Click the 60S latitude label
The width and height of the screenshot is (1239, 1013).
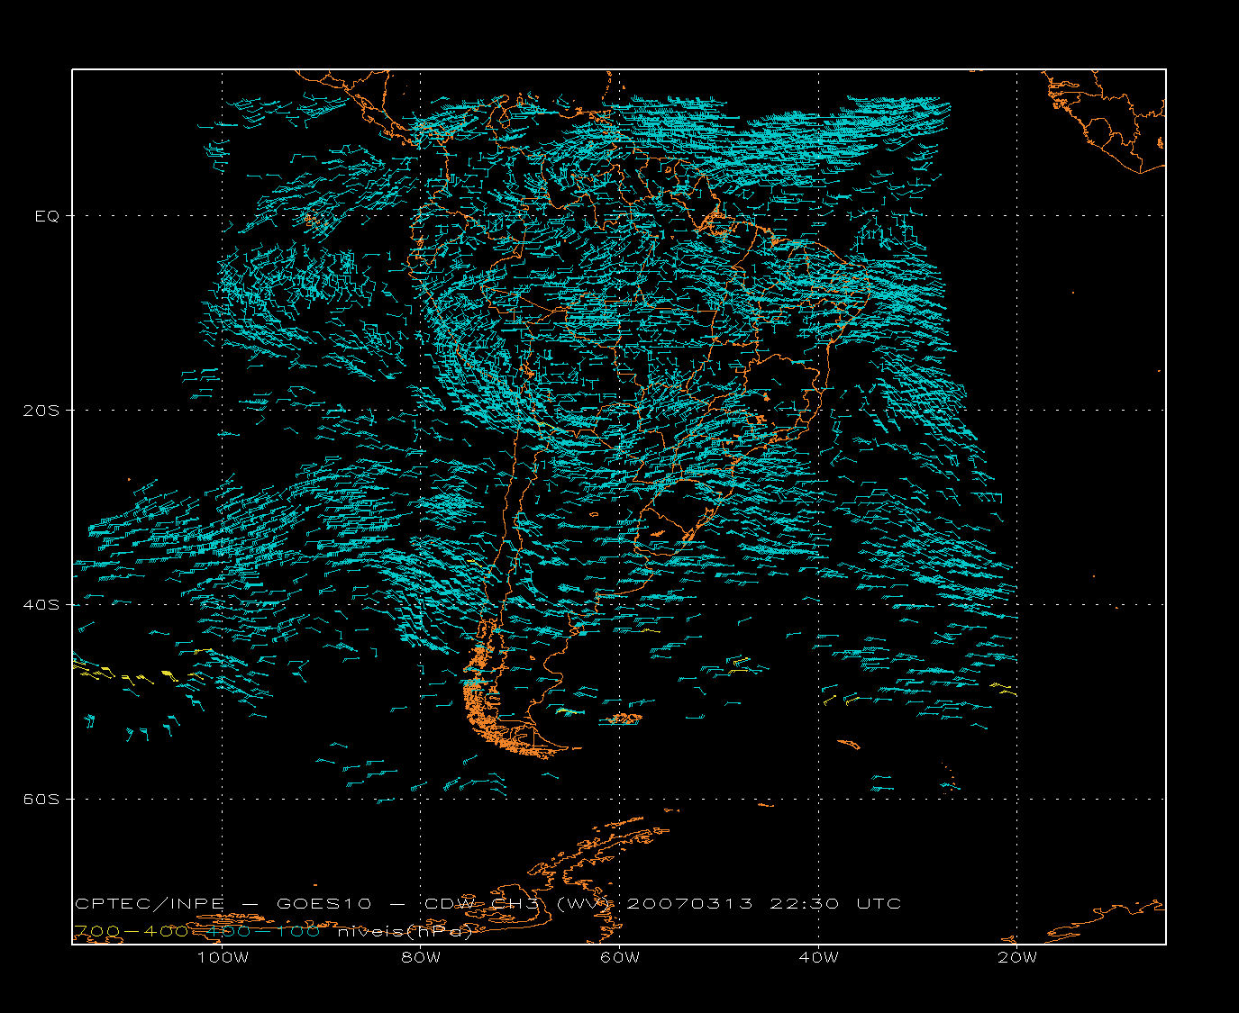41,800
